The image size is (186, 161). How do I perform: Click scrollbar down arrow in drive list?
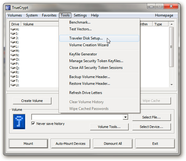(172, 84)
